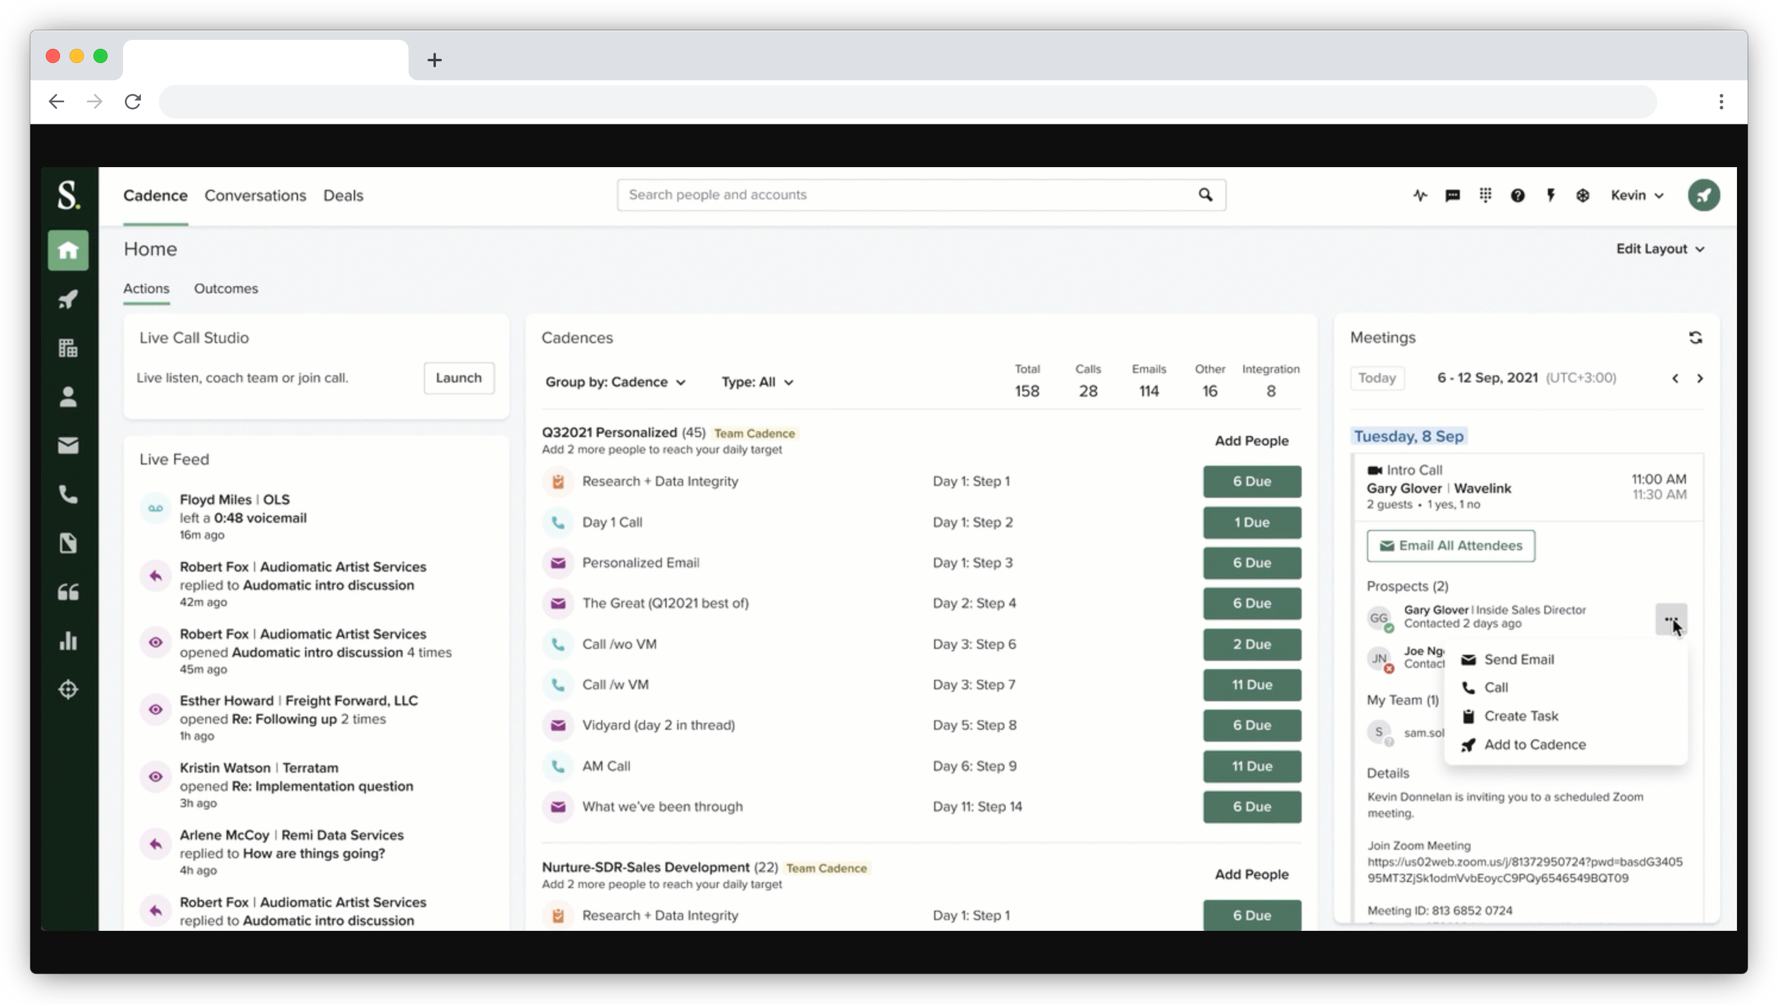This screenshot has height=1004, width=1778.
Task: Click the phone icon in left sidebar
Action: [67, 494]
